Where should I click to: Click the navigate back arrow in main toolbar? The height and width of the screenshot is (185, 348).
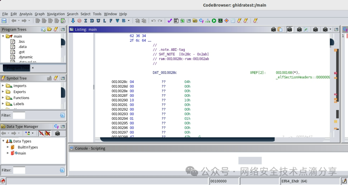click(x=14, y=21)
